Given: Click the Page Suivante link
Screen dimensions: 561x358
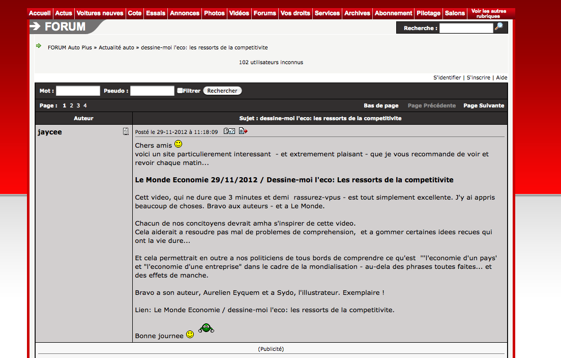Looking at the screenshot, I should coord(484,105).
